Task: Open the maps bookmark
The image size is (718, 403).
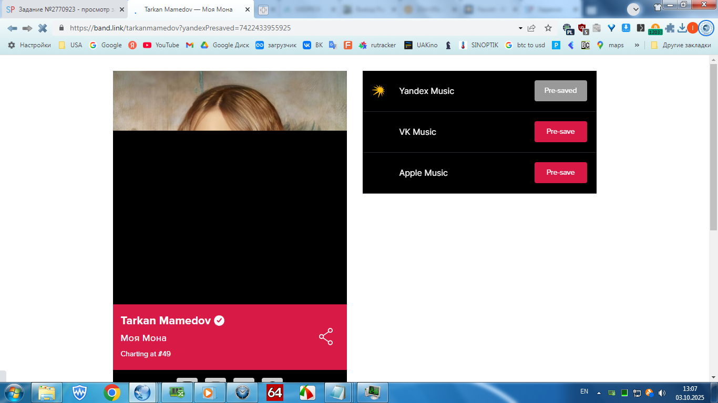Action: [x=610, y=45]
